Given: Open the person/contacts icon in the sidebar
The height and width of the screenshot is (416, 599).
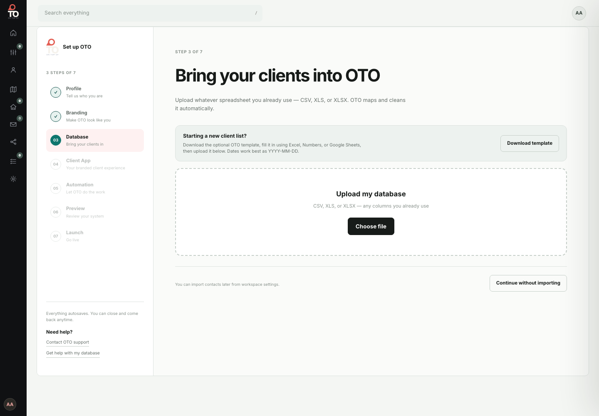Looking at the screenshot, I should [x=13, y=70].
